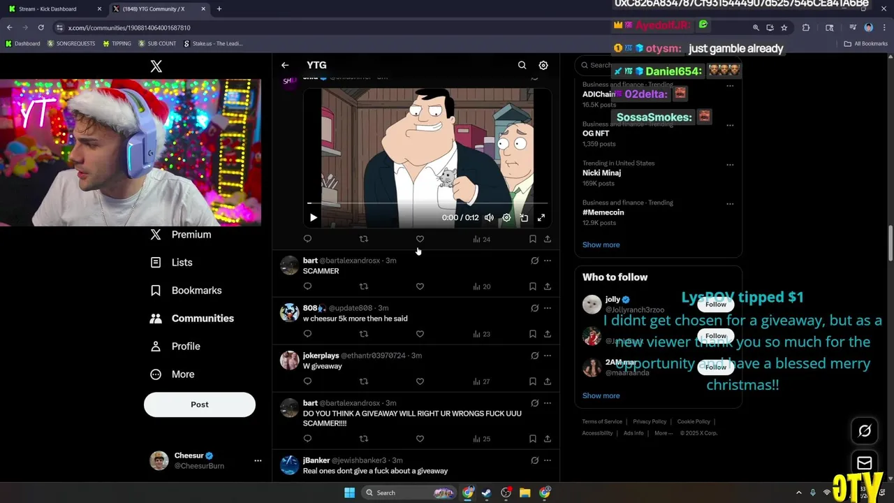Open options for #Memecoin trend
This screenshot has width=894, height=503.
730,204
